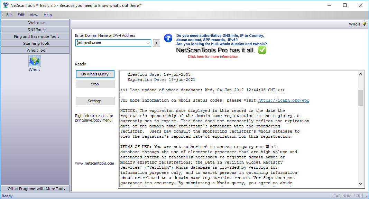Minimize the NetScanTools window
The image size is (369, 199).
click(x=329, y=5)
